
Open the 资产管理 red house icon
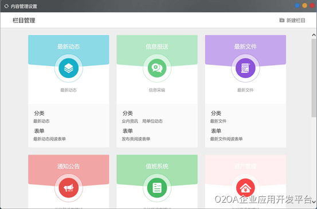tap(245, 188)
